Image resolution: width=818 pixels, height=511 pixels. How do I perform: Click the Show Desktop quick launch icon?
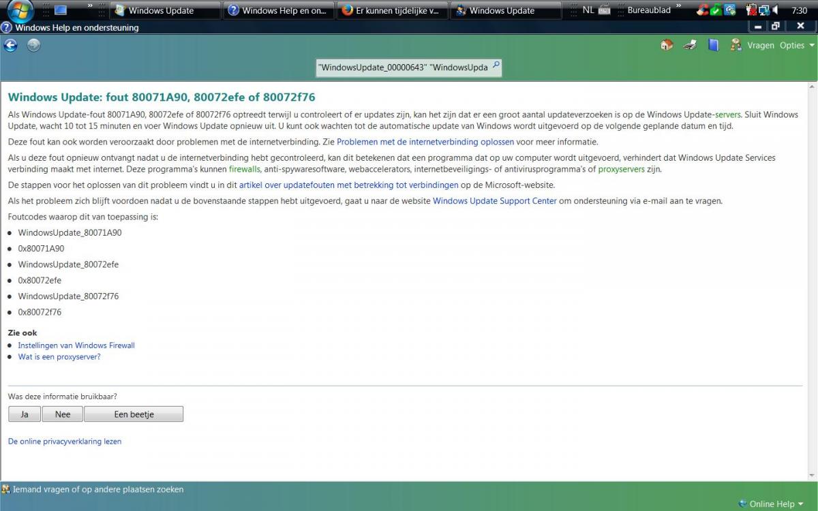pyautogui.click(x=60, y=10)
